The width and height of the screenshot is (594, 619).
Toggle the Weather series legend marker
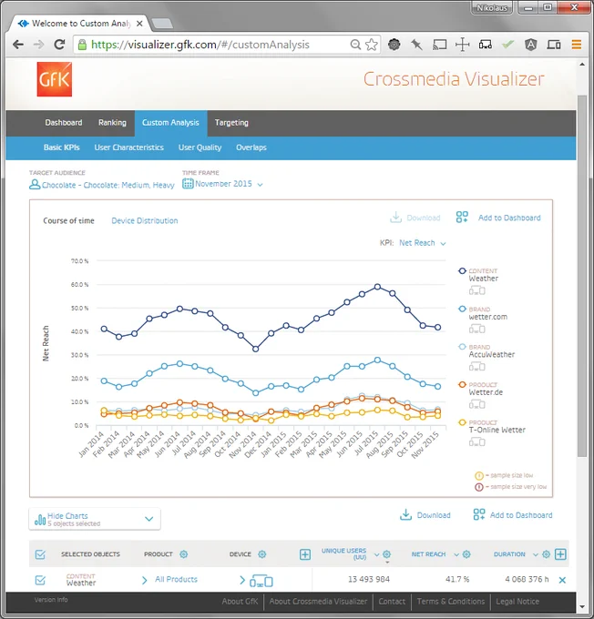[x=462, y=271]
